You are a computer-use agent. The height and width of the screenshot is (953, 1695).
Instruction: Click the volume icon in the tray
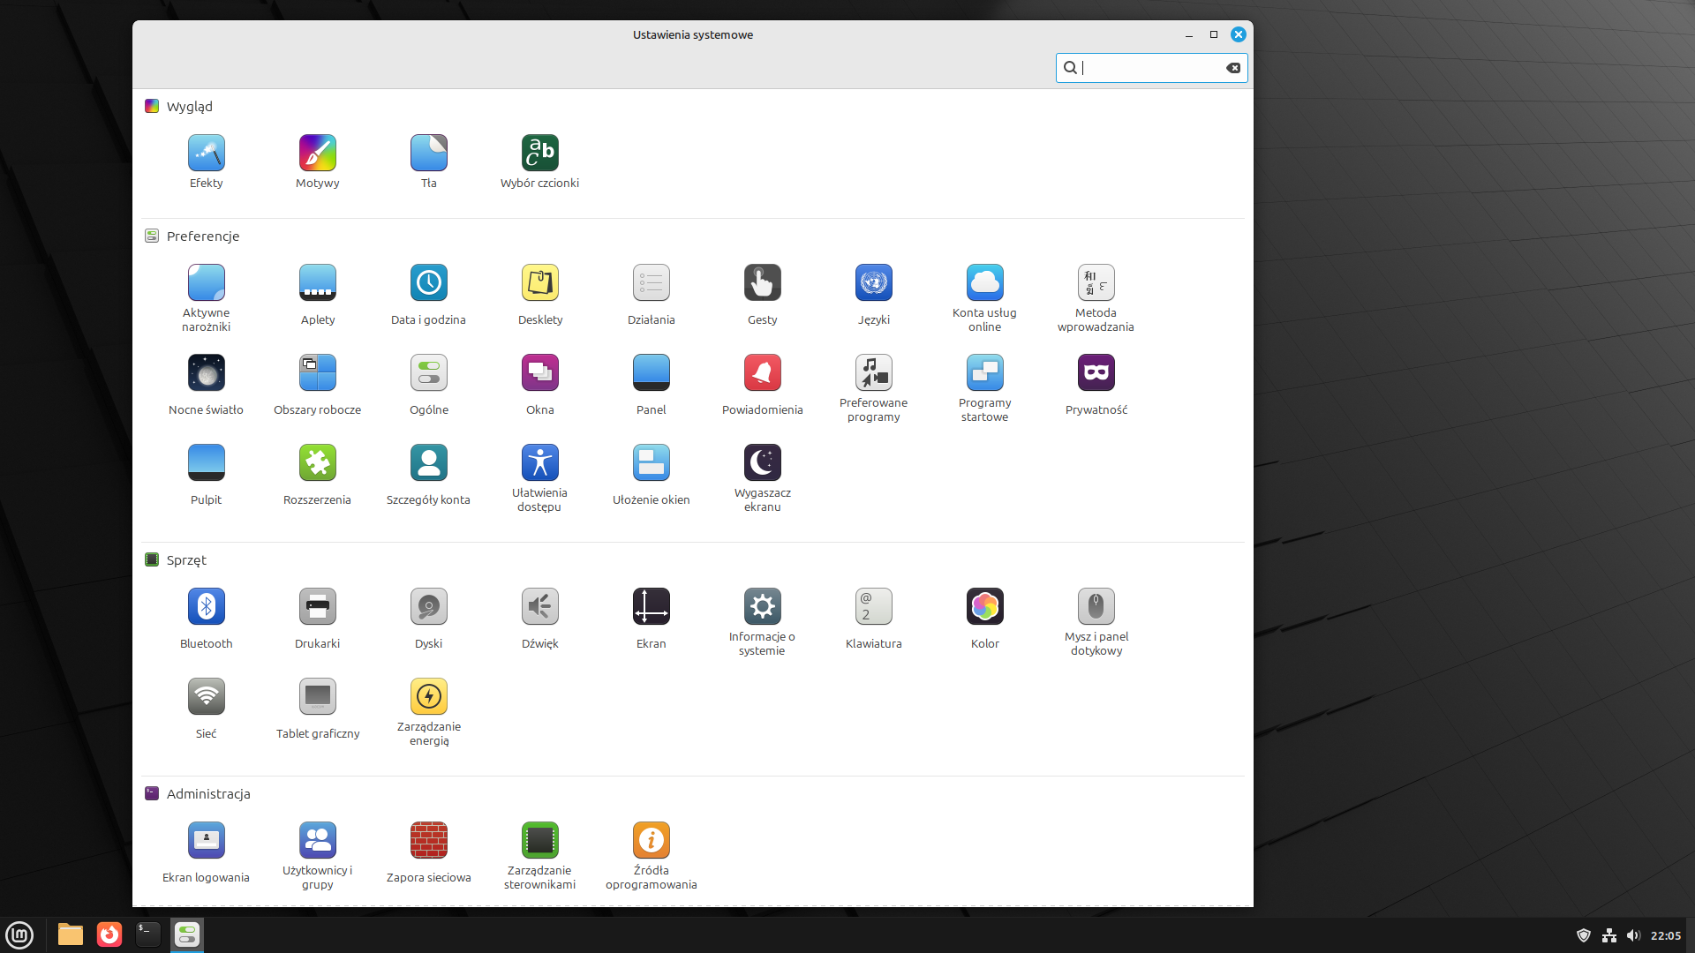[x=1633, y=935]
